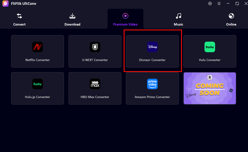248x152 pixels.
Task: Open Hulu.jp Converter
Action: pyautogui.click(x=38, y=88)
